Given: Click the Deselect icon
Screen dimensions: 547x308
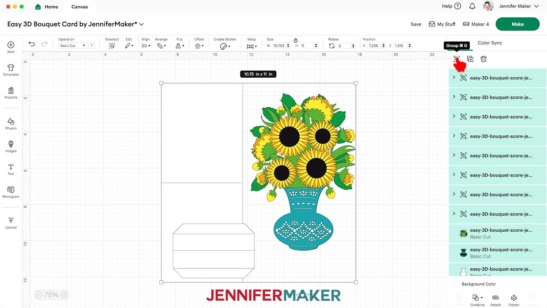Looking at the screenshot, I should point(112,46).
